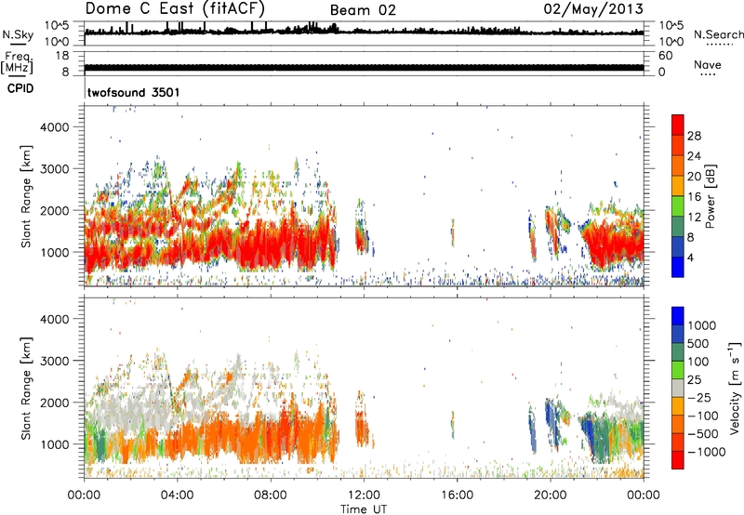Screen dimensions: 744x515
Task: Click 'Slant Range [km]' label of velocity panel
Action: (x=26, y=388)
